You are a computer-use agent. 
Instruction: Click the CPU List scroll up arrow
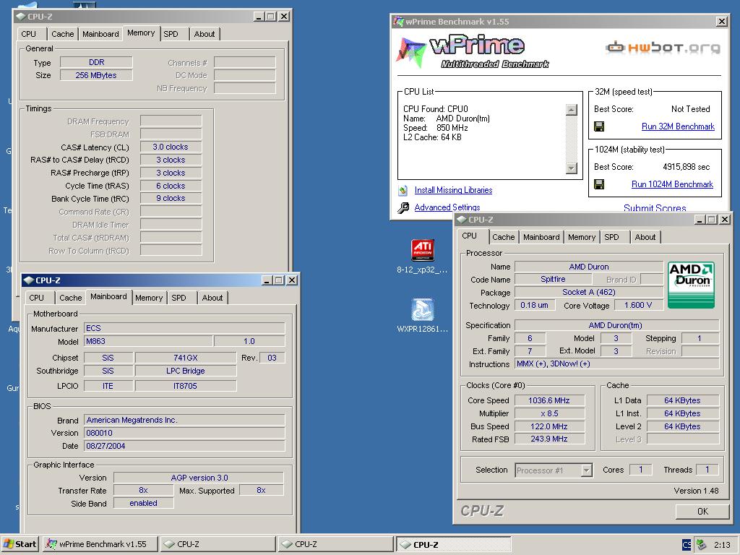(x=572, y=110)
